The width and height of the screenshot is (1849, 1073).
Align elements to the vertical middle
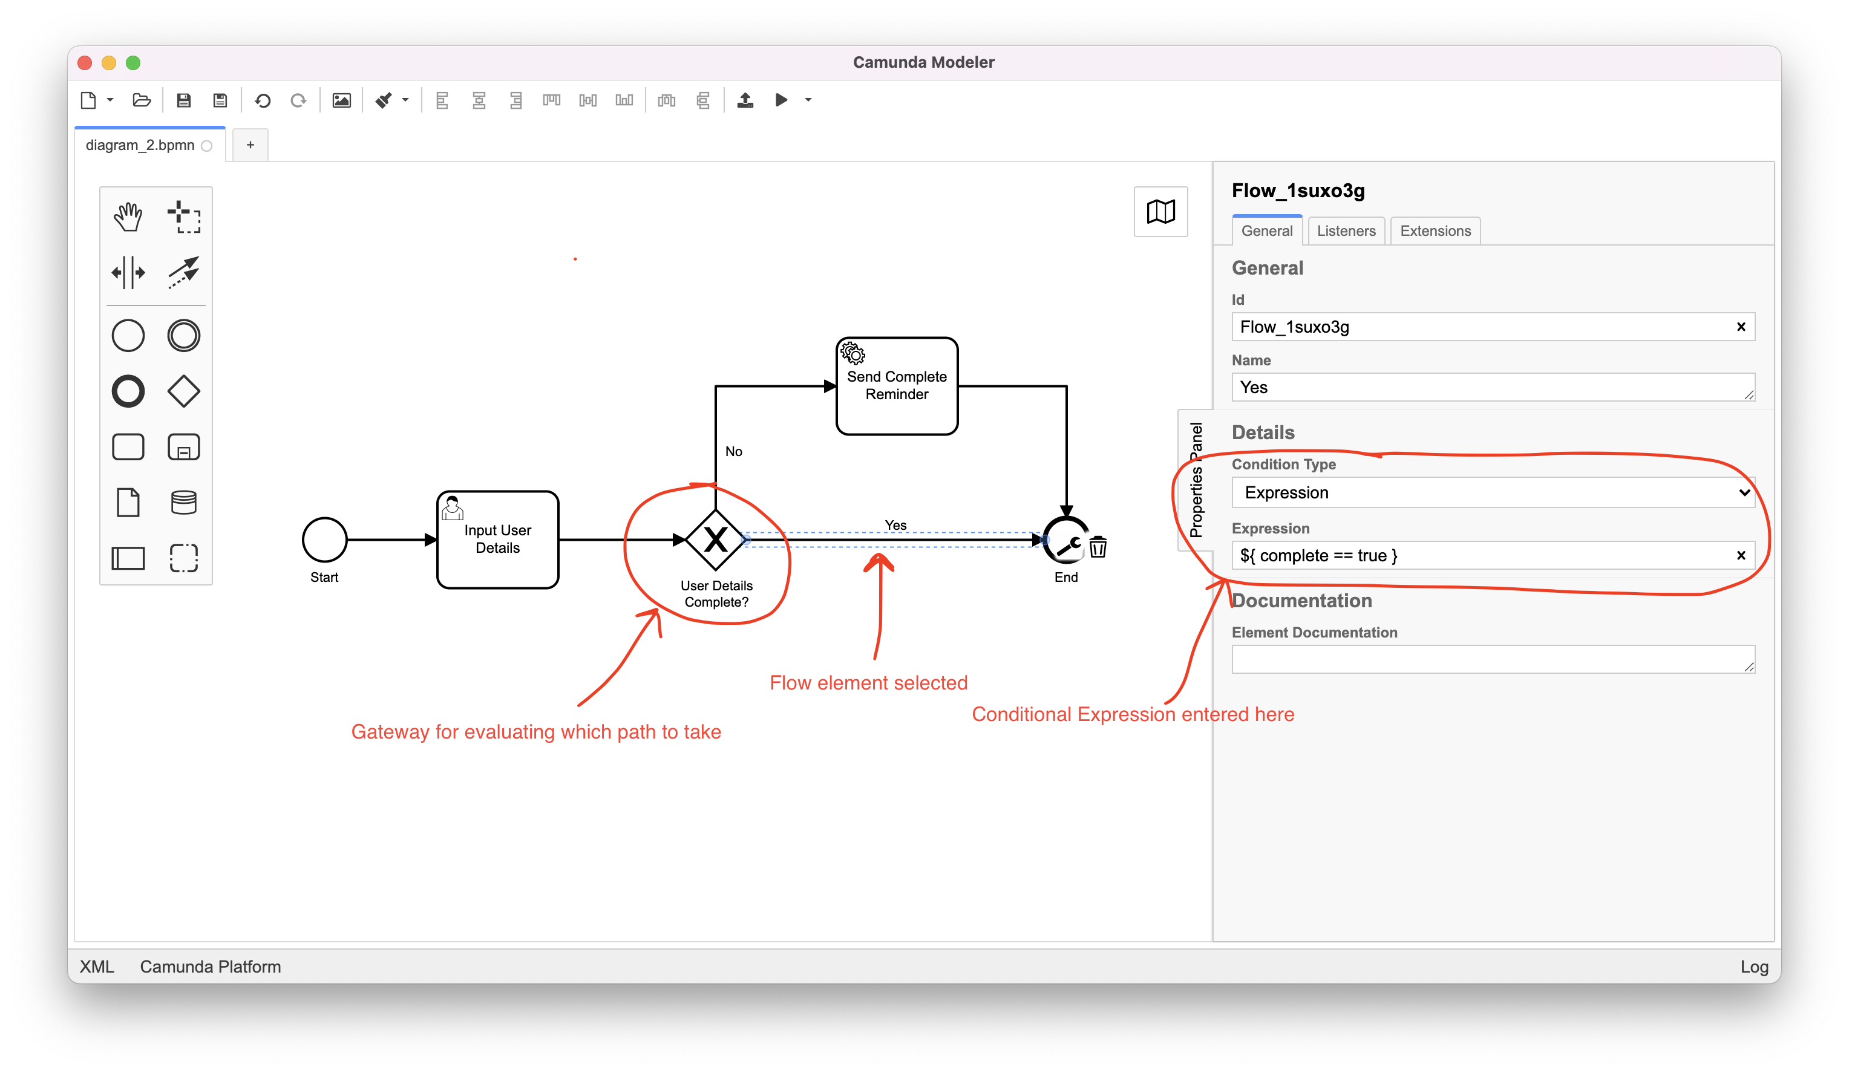(587, 100)
